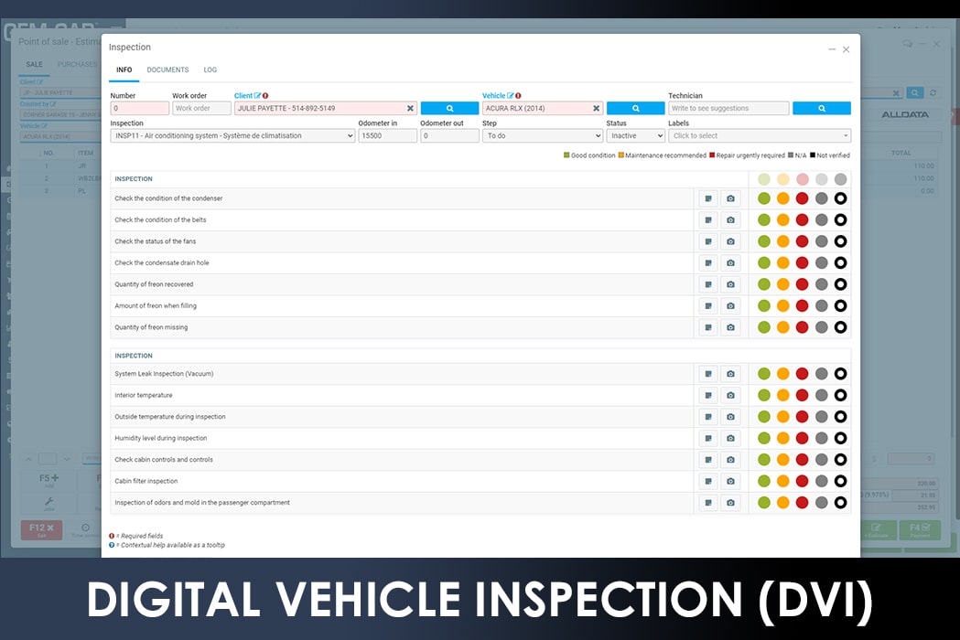Expand the Step dropdown showing To do

click(x=542, y=135)
